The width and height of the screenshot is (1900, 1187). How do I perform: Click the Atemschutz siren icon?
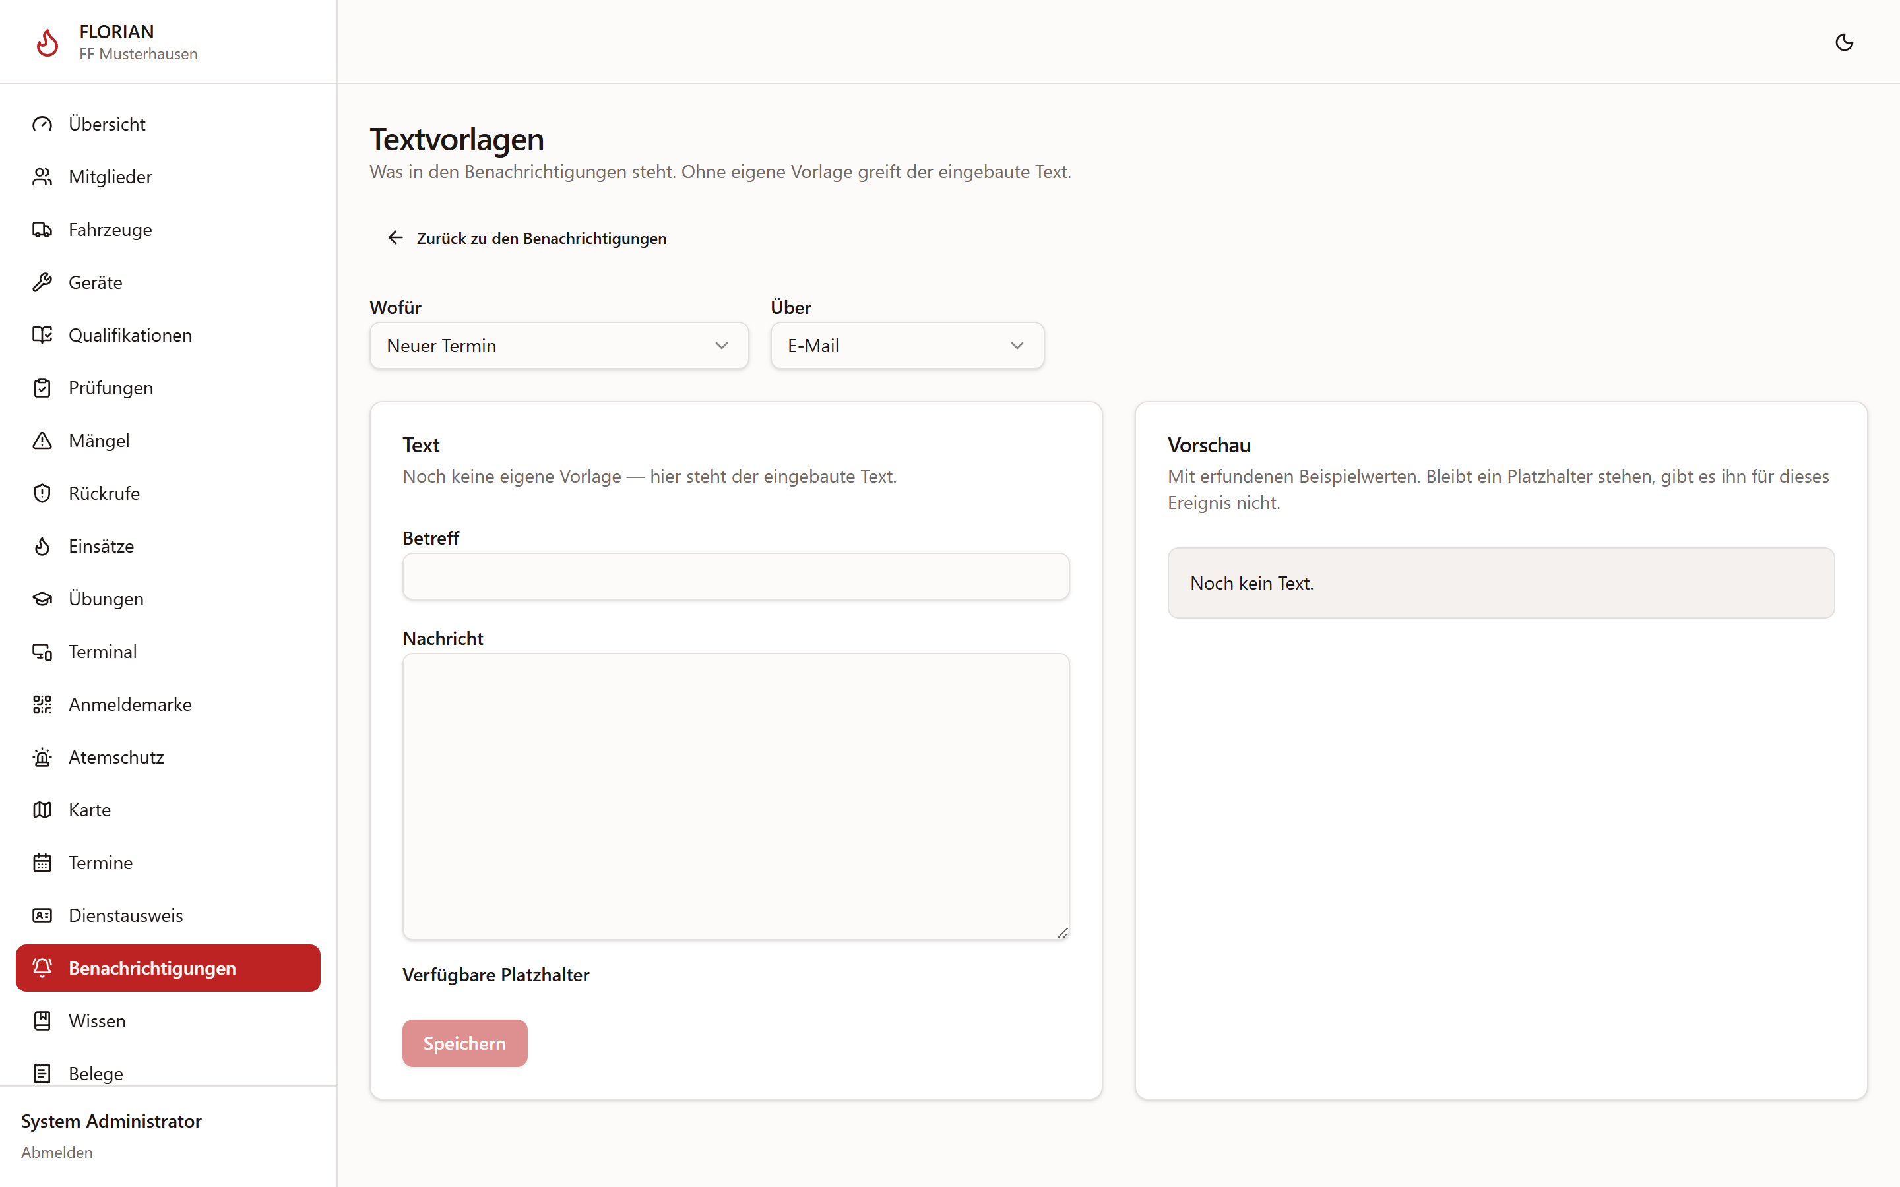click(42, 757)
